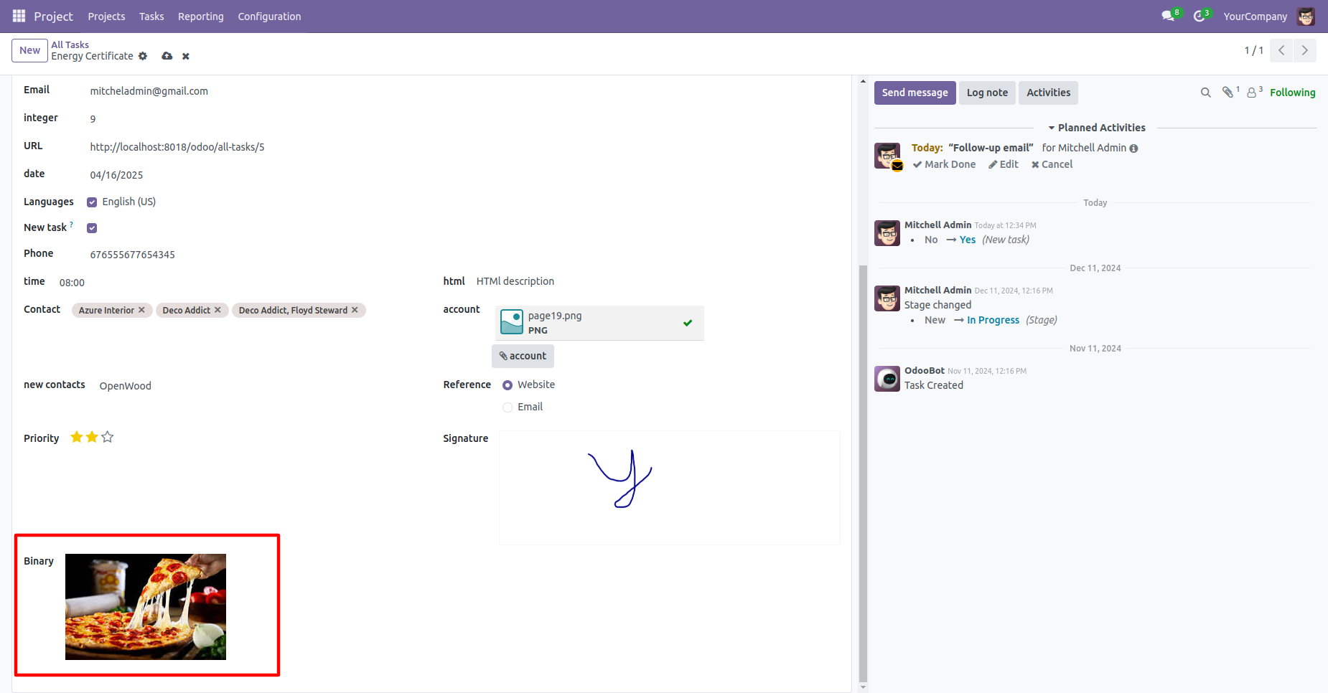Image resolution: width=1328 pixels, height=693 pixels.
Task: Click the Send message button
Action: pos(915,93)
